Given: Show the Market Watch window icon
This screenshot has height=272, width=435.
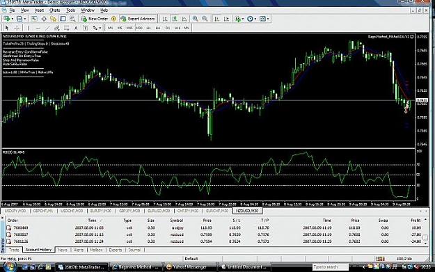Looking at the screenshot, I should (34, 19).
